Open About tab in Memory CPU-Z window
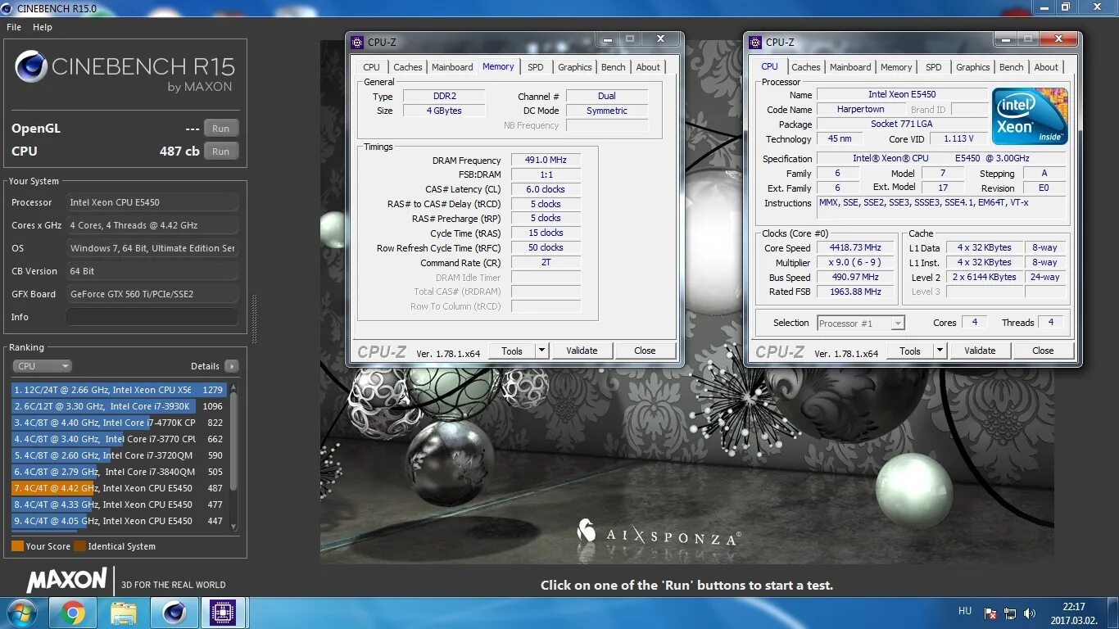The height and width of the screenshot is (629, 1119). 648,67
